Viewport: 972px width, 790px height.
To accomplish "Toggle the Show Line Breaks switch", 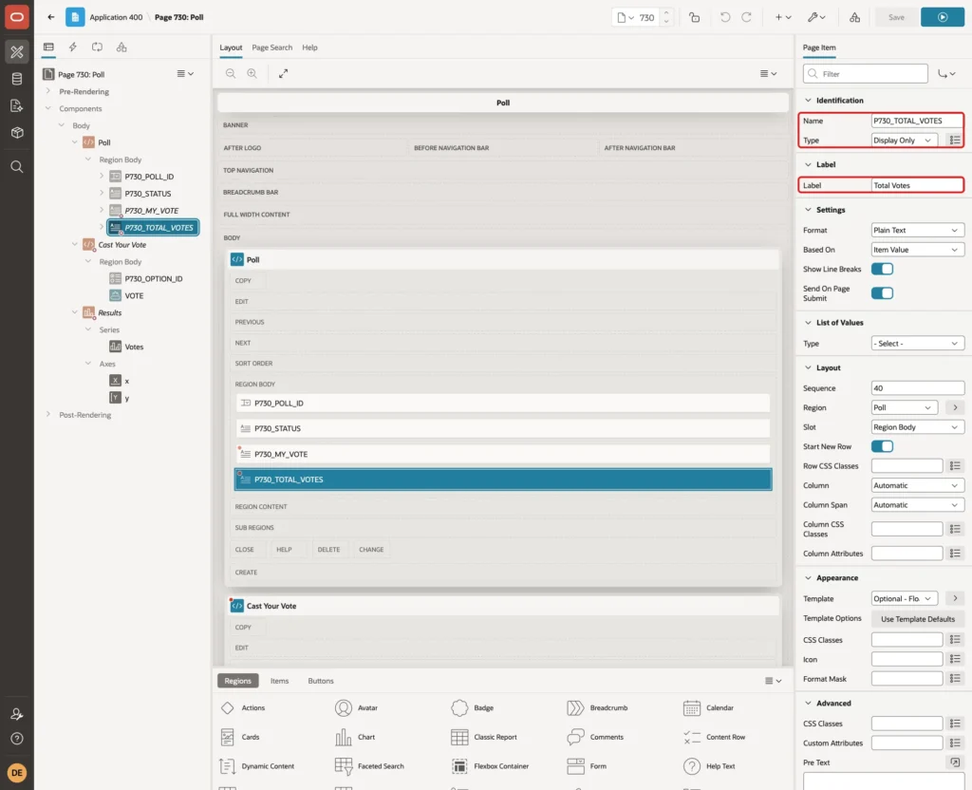I will 882,269.
